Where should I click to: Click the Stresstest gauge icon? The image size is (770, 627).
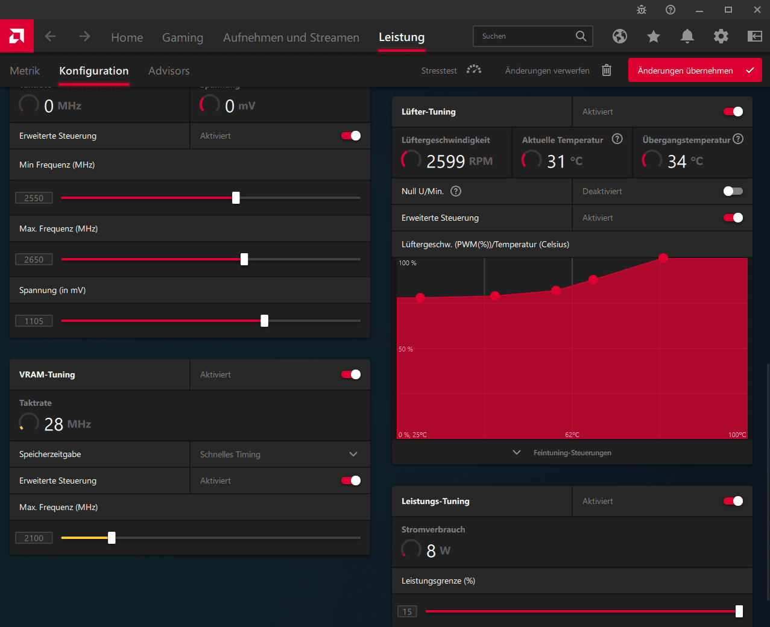point(474,70)
